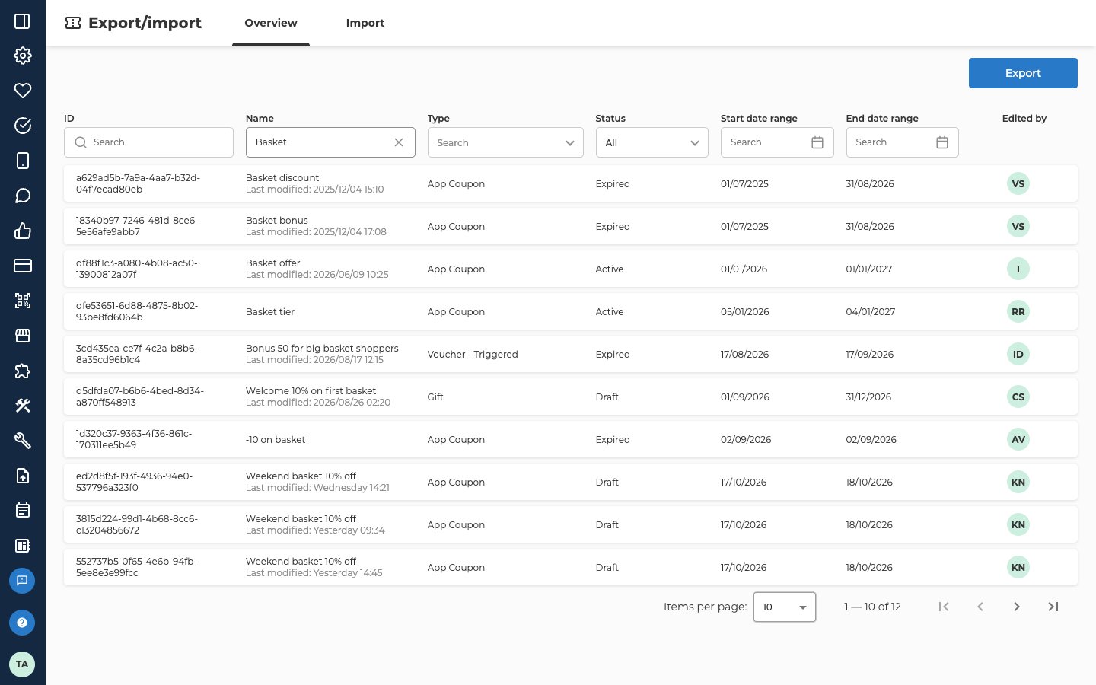
Task: Focus the ID search field
Action: pyautogui.click(x=148, y=142)
